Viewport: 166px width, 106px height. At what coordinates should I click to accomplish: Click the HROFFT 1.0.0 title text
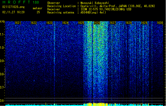point(21,2)
